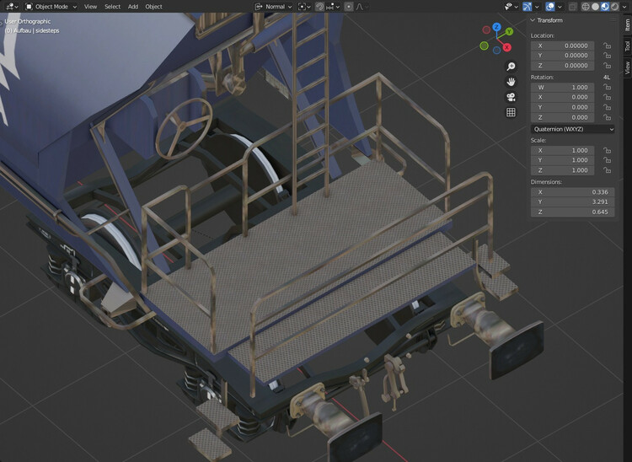The width and height of the screenshot is (632, 462).
Task: Open the Select menu
Action: tap(112, 7)
